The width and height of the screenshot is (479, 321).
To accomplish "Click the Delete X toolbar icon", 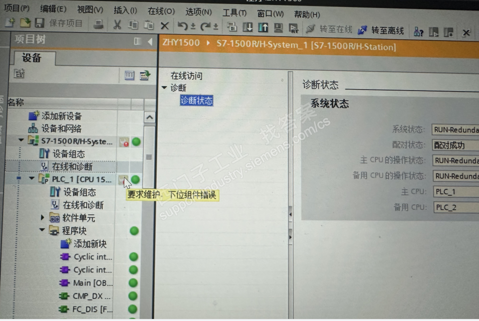I will point(165,26).
